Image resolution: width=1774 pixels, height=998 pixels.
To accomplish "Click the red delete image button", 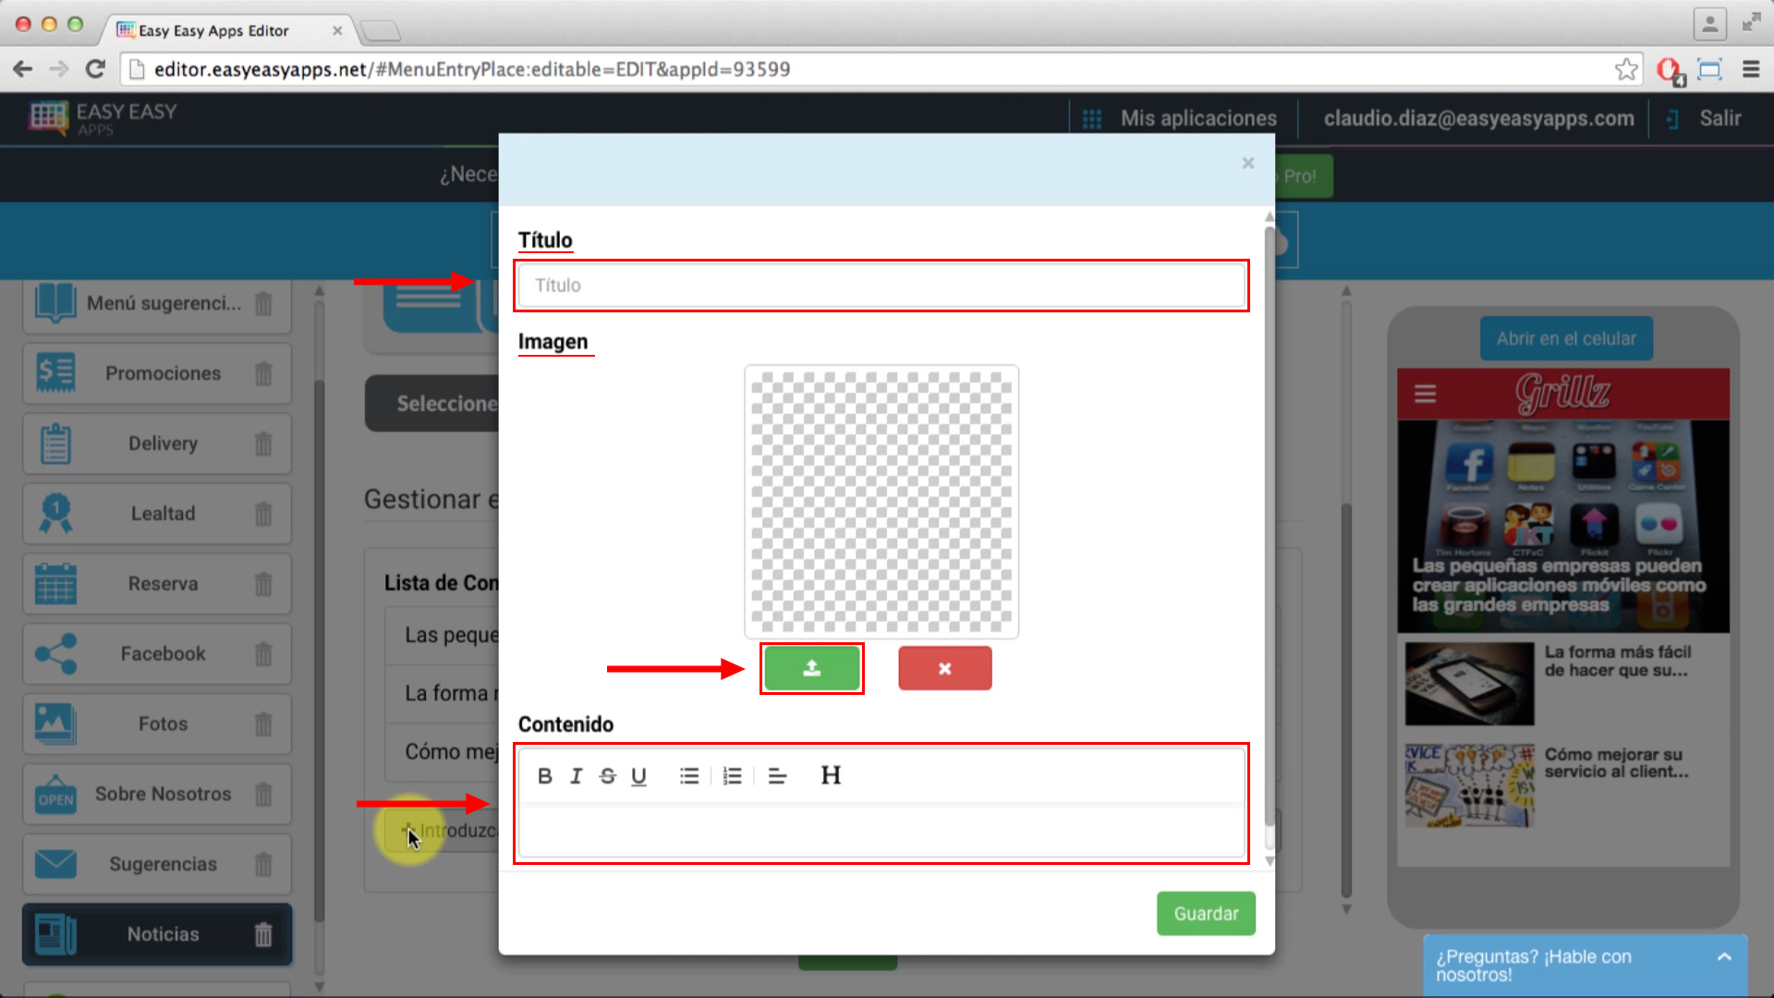I will pyautogui.click(x=945, y=668).
